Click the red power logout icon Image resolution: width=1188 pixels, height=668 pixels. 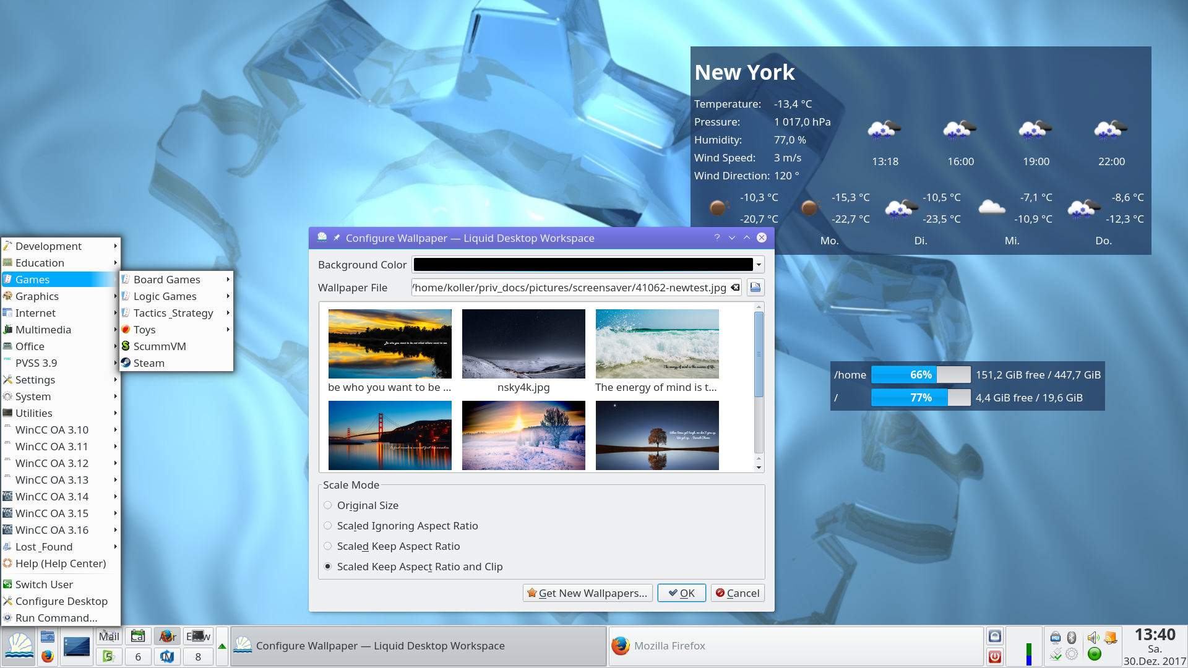pos(994,656)
